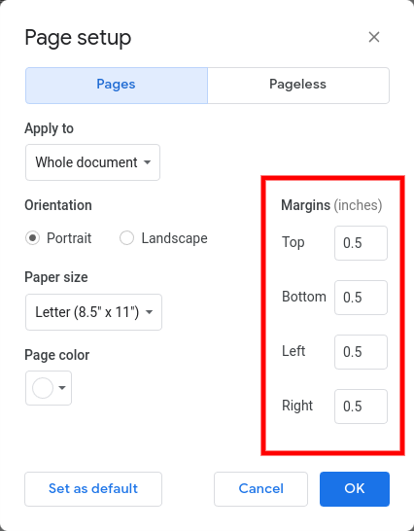Click the Page color label
This screenshot has width=414, height=531.
[57, 355]
